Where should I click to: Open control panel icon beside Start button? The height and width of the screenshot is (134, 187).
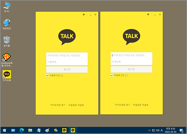pos(13,130)
